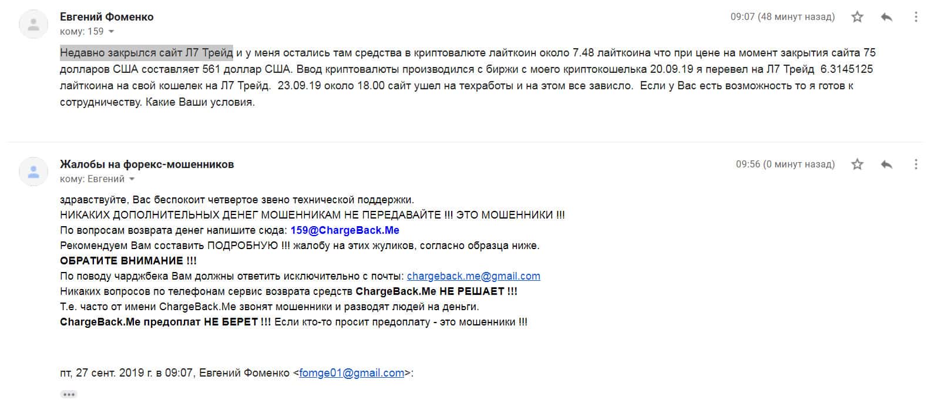Click the 09:56 (0 минут назад) timestamp
934x403 pixels.
pos(785,164)
